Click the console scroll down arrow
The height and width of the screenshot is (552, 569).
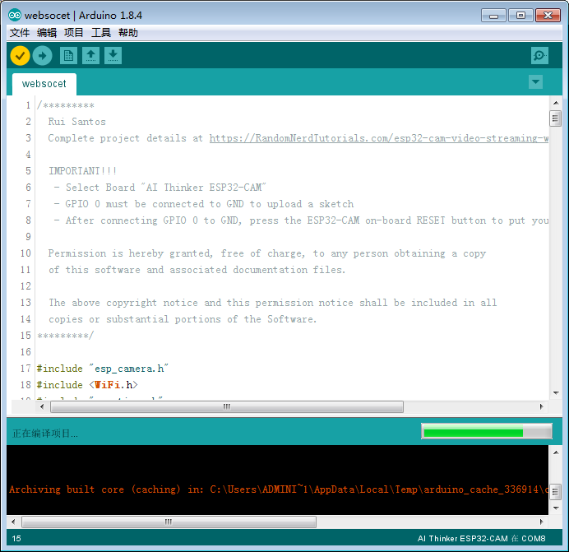click(x=556, y=508)
